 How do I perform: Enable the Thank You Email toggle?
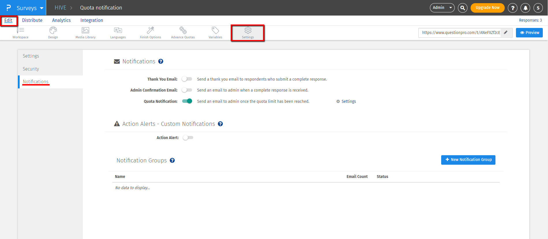(187, 79)
